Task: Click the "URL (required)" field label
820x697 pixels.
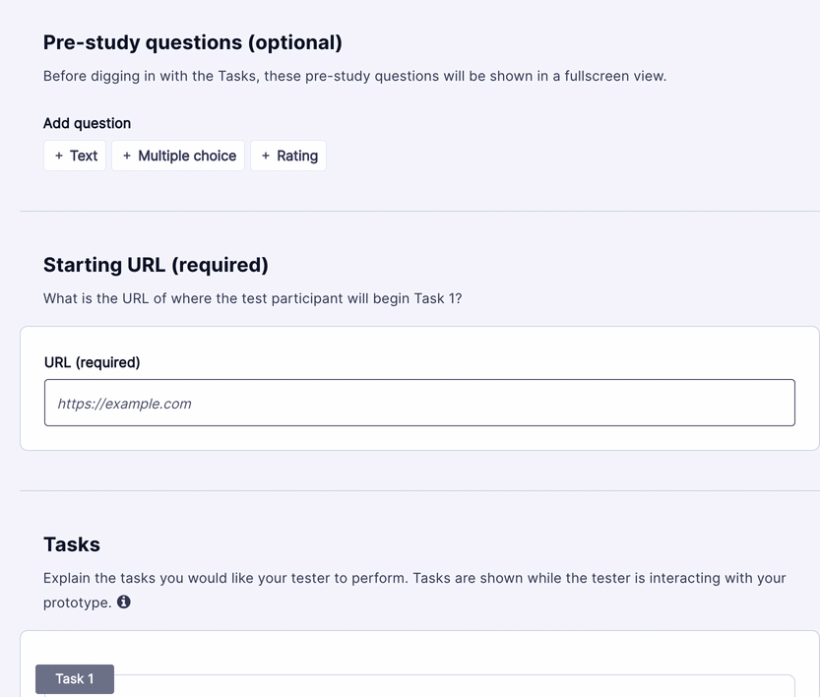Action: 92,362
